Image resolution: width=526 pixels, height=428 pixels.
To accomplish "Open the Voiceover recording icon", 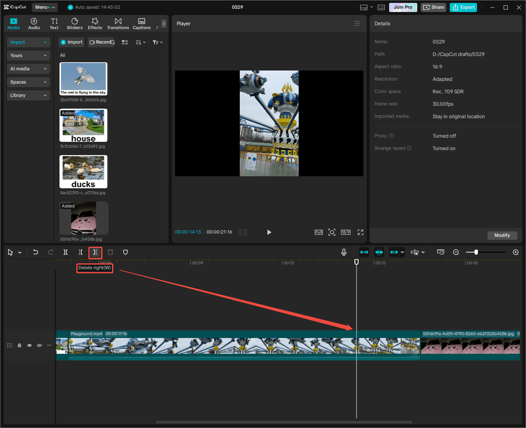I will 344,252.
